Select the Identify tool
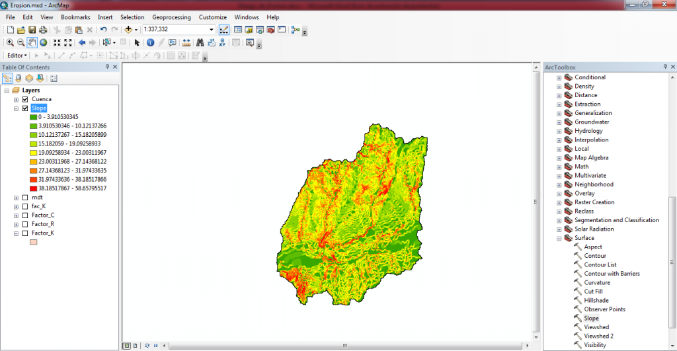This screenshot has width=677, height=351. click(150, 42)
